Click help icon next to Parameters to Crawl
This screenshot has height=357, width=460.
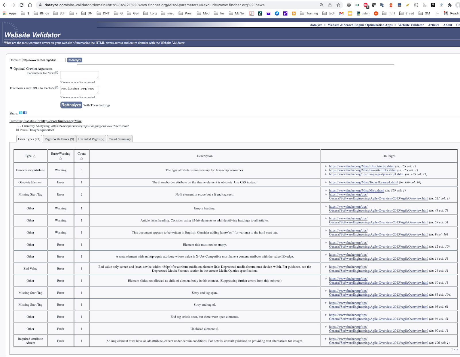click(x=57, y=73)
